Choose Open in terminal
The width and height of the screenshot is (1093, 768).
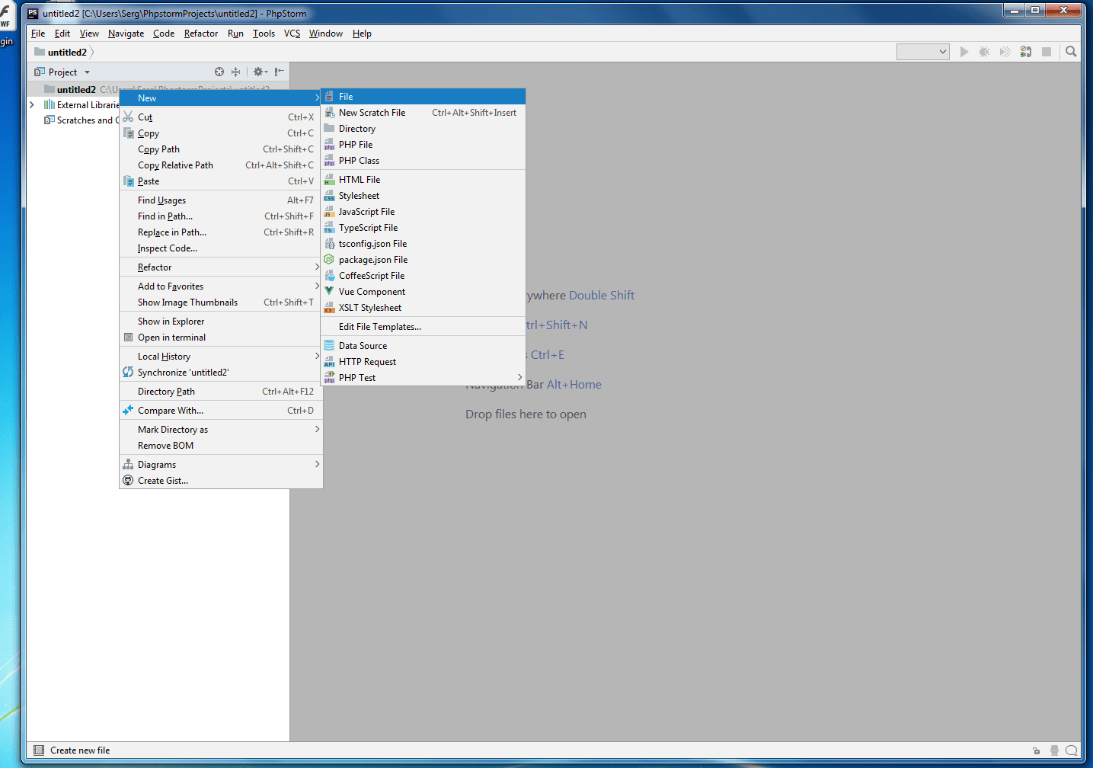tap(221, 338)
